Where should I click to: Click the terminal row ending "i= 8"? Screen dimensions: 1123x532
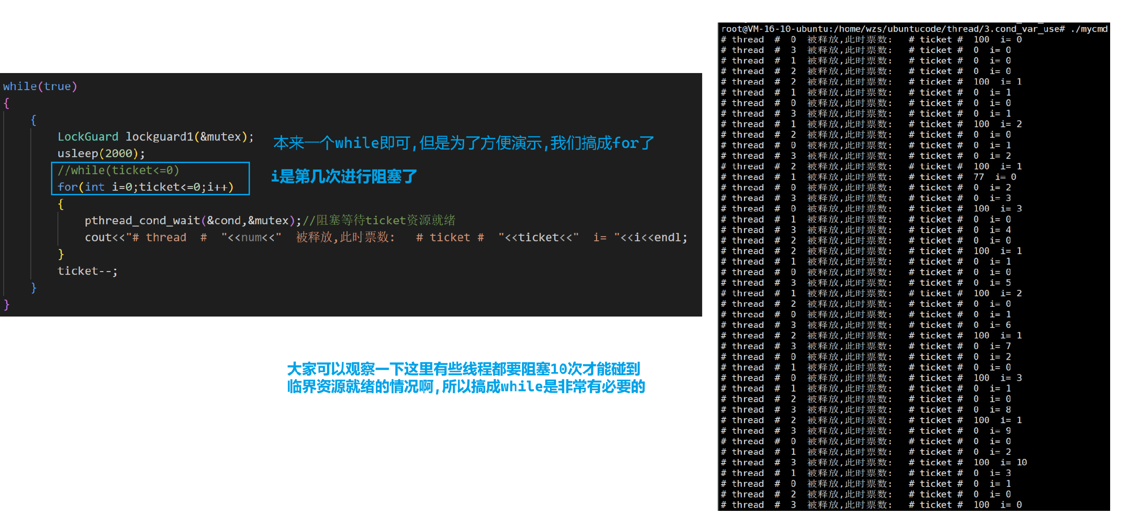click(866, 409)
